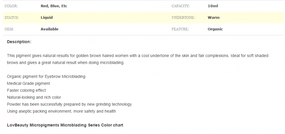Click the OEM label
The image size is (285, 134).
[x=9, y=29]
